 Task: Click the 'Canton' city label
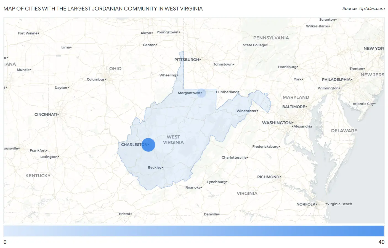[149, 45]
